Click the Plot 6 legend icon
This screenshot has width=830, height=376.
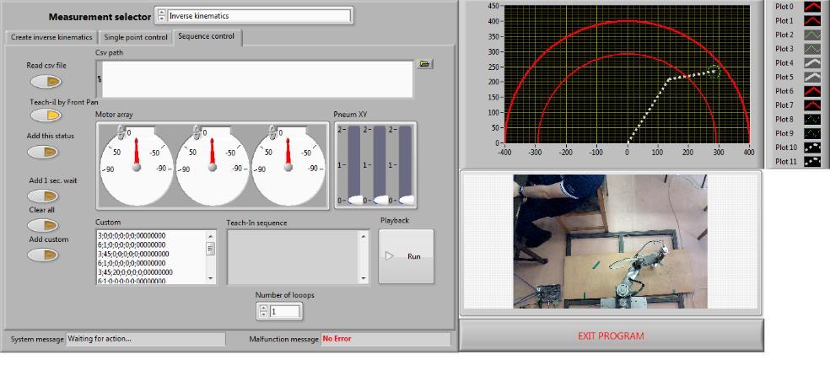(x=812, y=91)
